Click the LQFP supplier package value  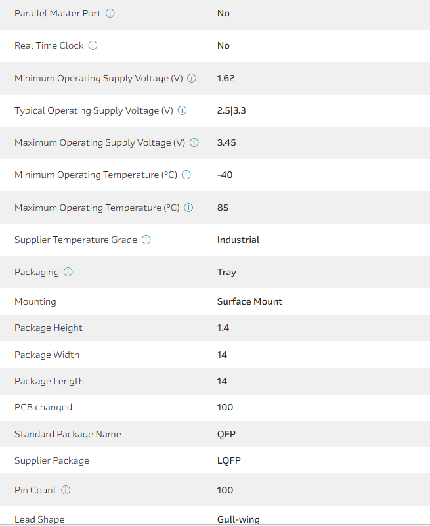[x=229, y=460]
